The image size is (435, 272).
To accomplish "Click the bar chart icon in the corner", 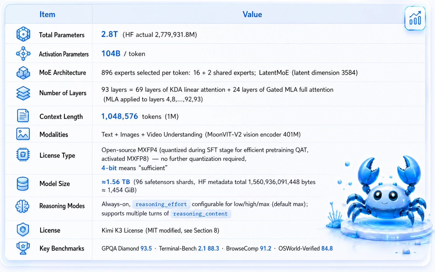I will click(x=415, y=18).
